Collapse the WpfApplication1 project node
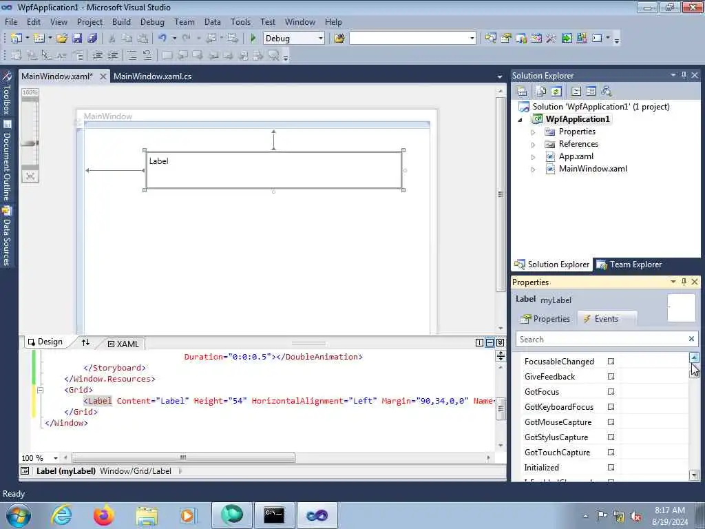Screen dimensions: 705x529 (x=520, y=120)
